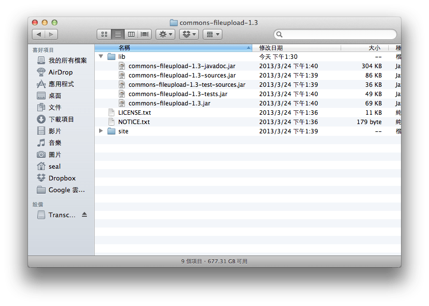Open the 圖片 sidebar item
The height and width of the screenshot is (306, 429).
click(54, 154)
